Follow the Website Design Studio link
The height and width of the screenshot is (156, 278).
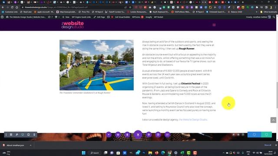(x=193, y=120)
